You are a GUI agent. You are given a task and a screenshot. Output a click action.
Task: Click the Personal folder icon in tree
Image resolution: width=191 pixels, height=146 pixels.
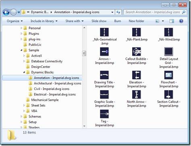(x=25, y=28)
